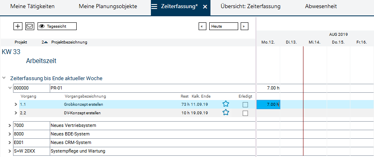Image resolution: width=374 pixels, height=157 pixels.
Task: Click Di.13. day column header
Action: click(291, 42)
